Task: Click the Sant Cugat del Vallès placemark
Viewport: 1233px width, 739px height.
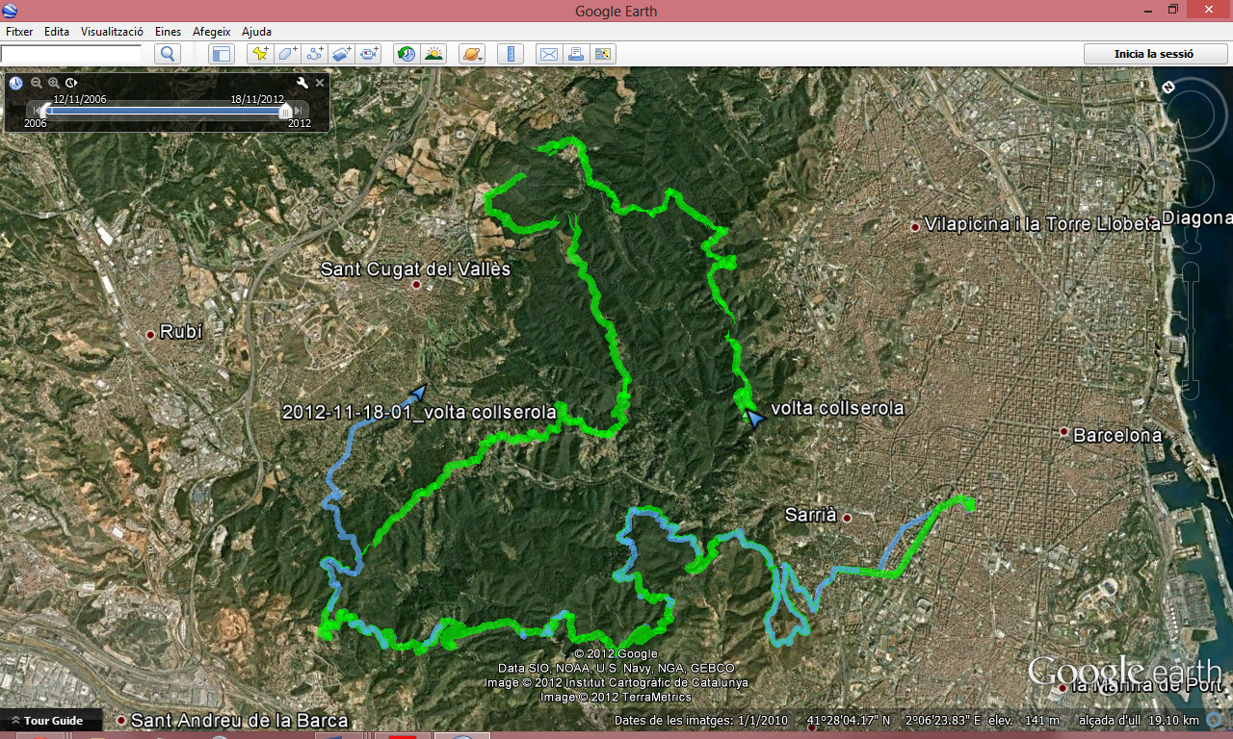Action: (416, 285)
